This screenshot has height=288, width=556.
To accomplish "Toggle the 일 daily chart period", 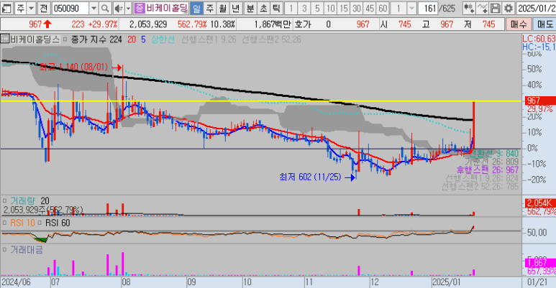I will 196,9.
